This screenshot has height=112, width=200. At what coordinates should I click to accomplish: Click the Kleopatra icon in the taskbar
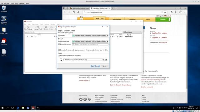[33, 108]
